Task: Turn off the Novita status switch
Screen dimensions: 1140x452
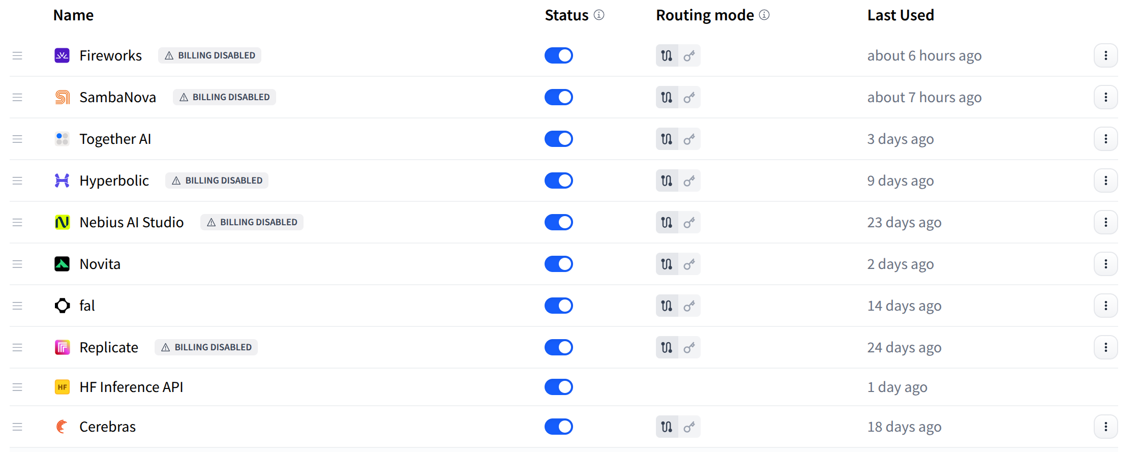Action: tap(558, 264)
